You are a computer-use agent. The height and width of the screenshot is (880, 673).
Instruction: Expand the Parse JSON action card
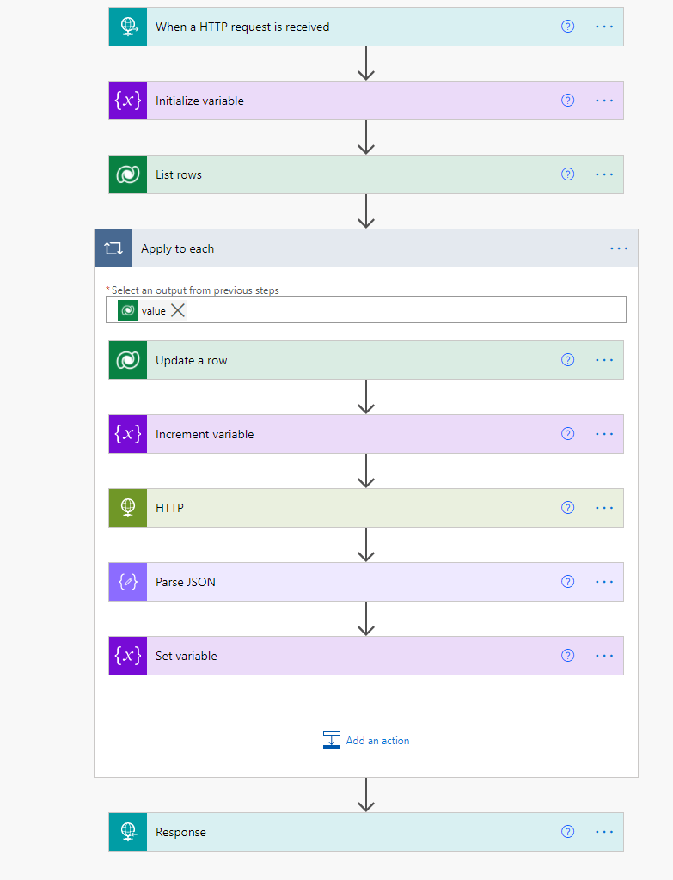click(x=344, y=582)
